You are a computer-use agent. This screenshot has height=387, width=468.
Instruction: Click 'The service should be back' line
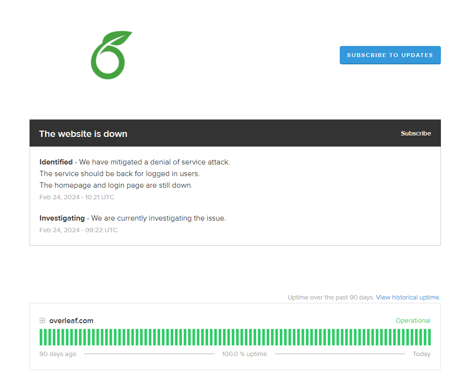tap(120, 174)
